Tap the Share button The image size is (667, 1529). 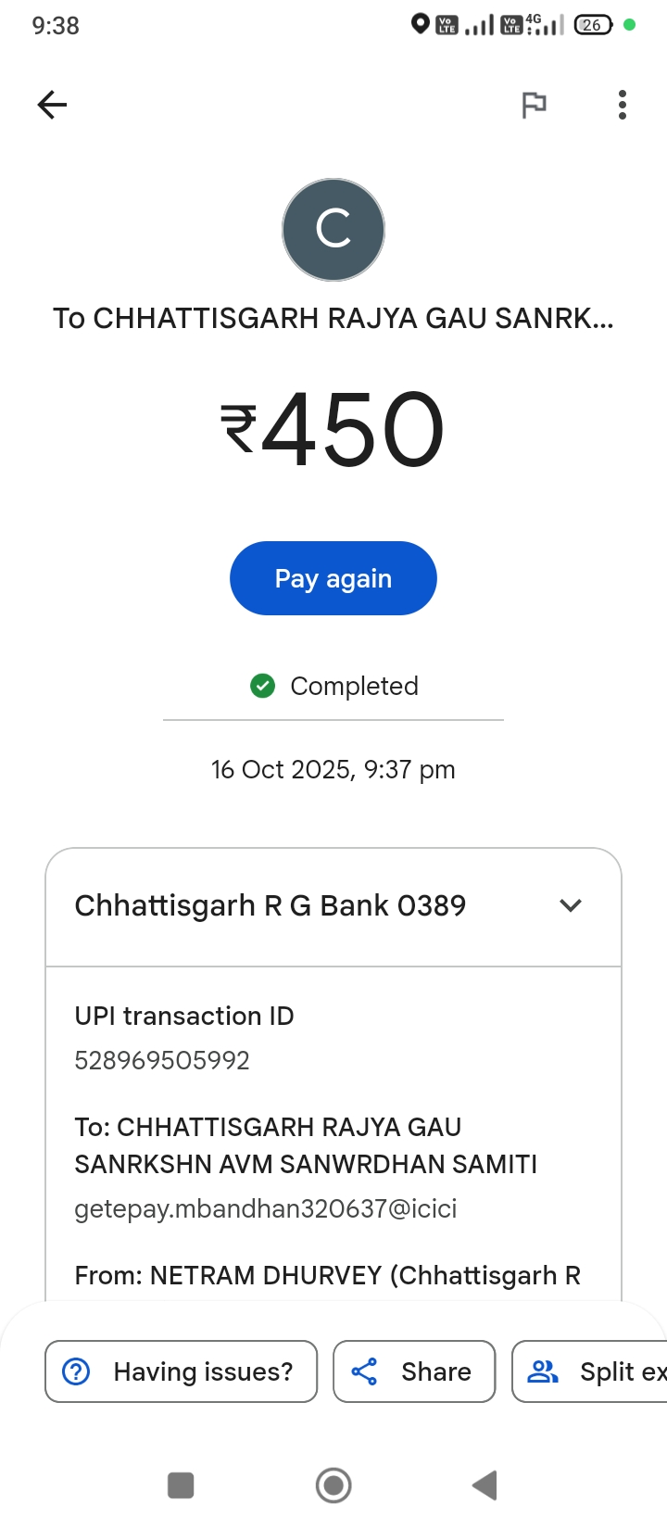pyautogui.click(x=414, y=1371)
